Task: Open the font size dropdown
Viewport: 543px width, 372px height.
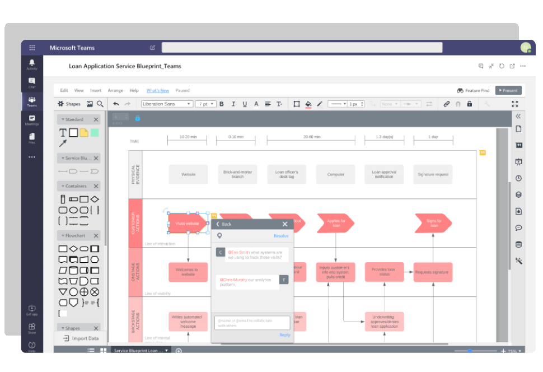Action: 205,104
